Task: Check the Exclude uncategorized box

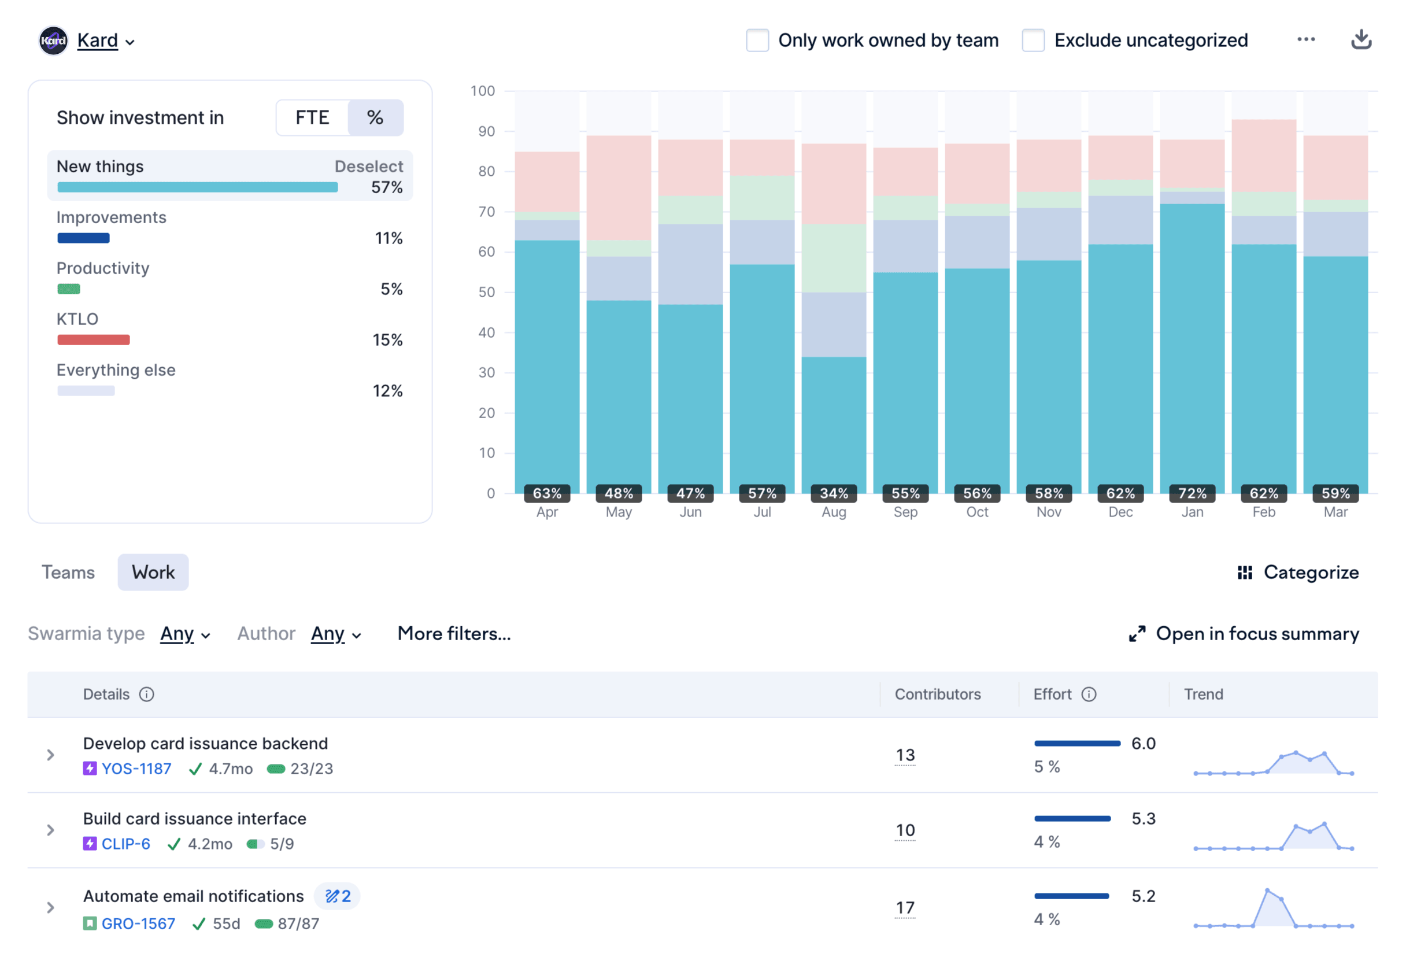Action: 1033,40
